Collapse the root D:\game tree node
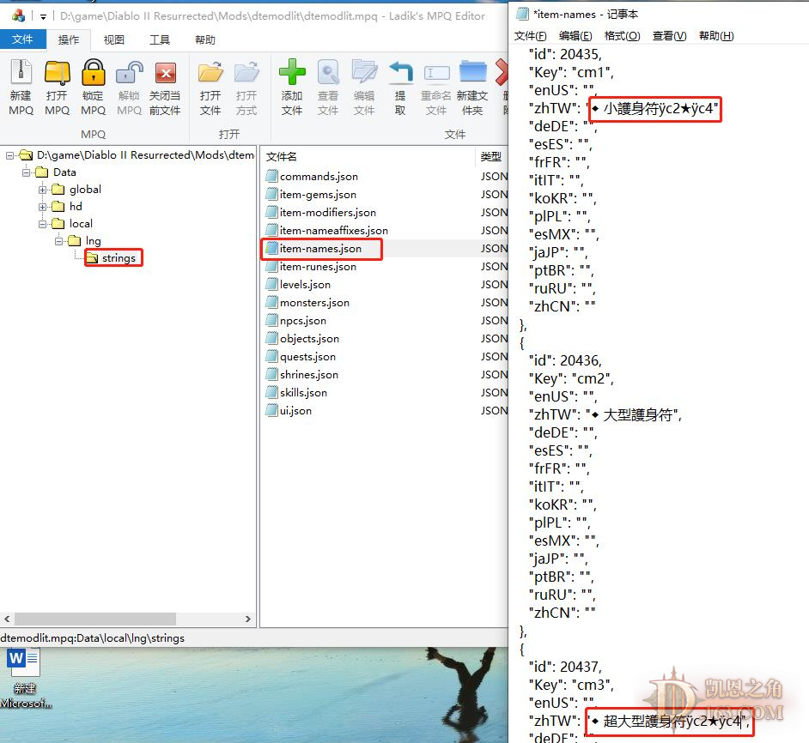This screenshot has height=743, width=809. [9, 155]
